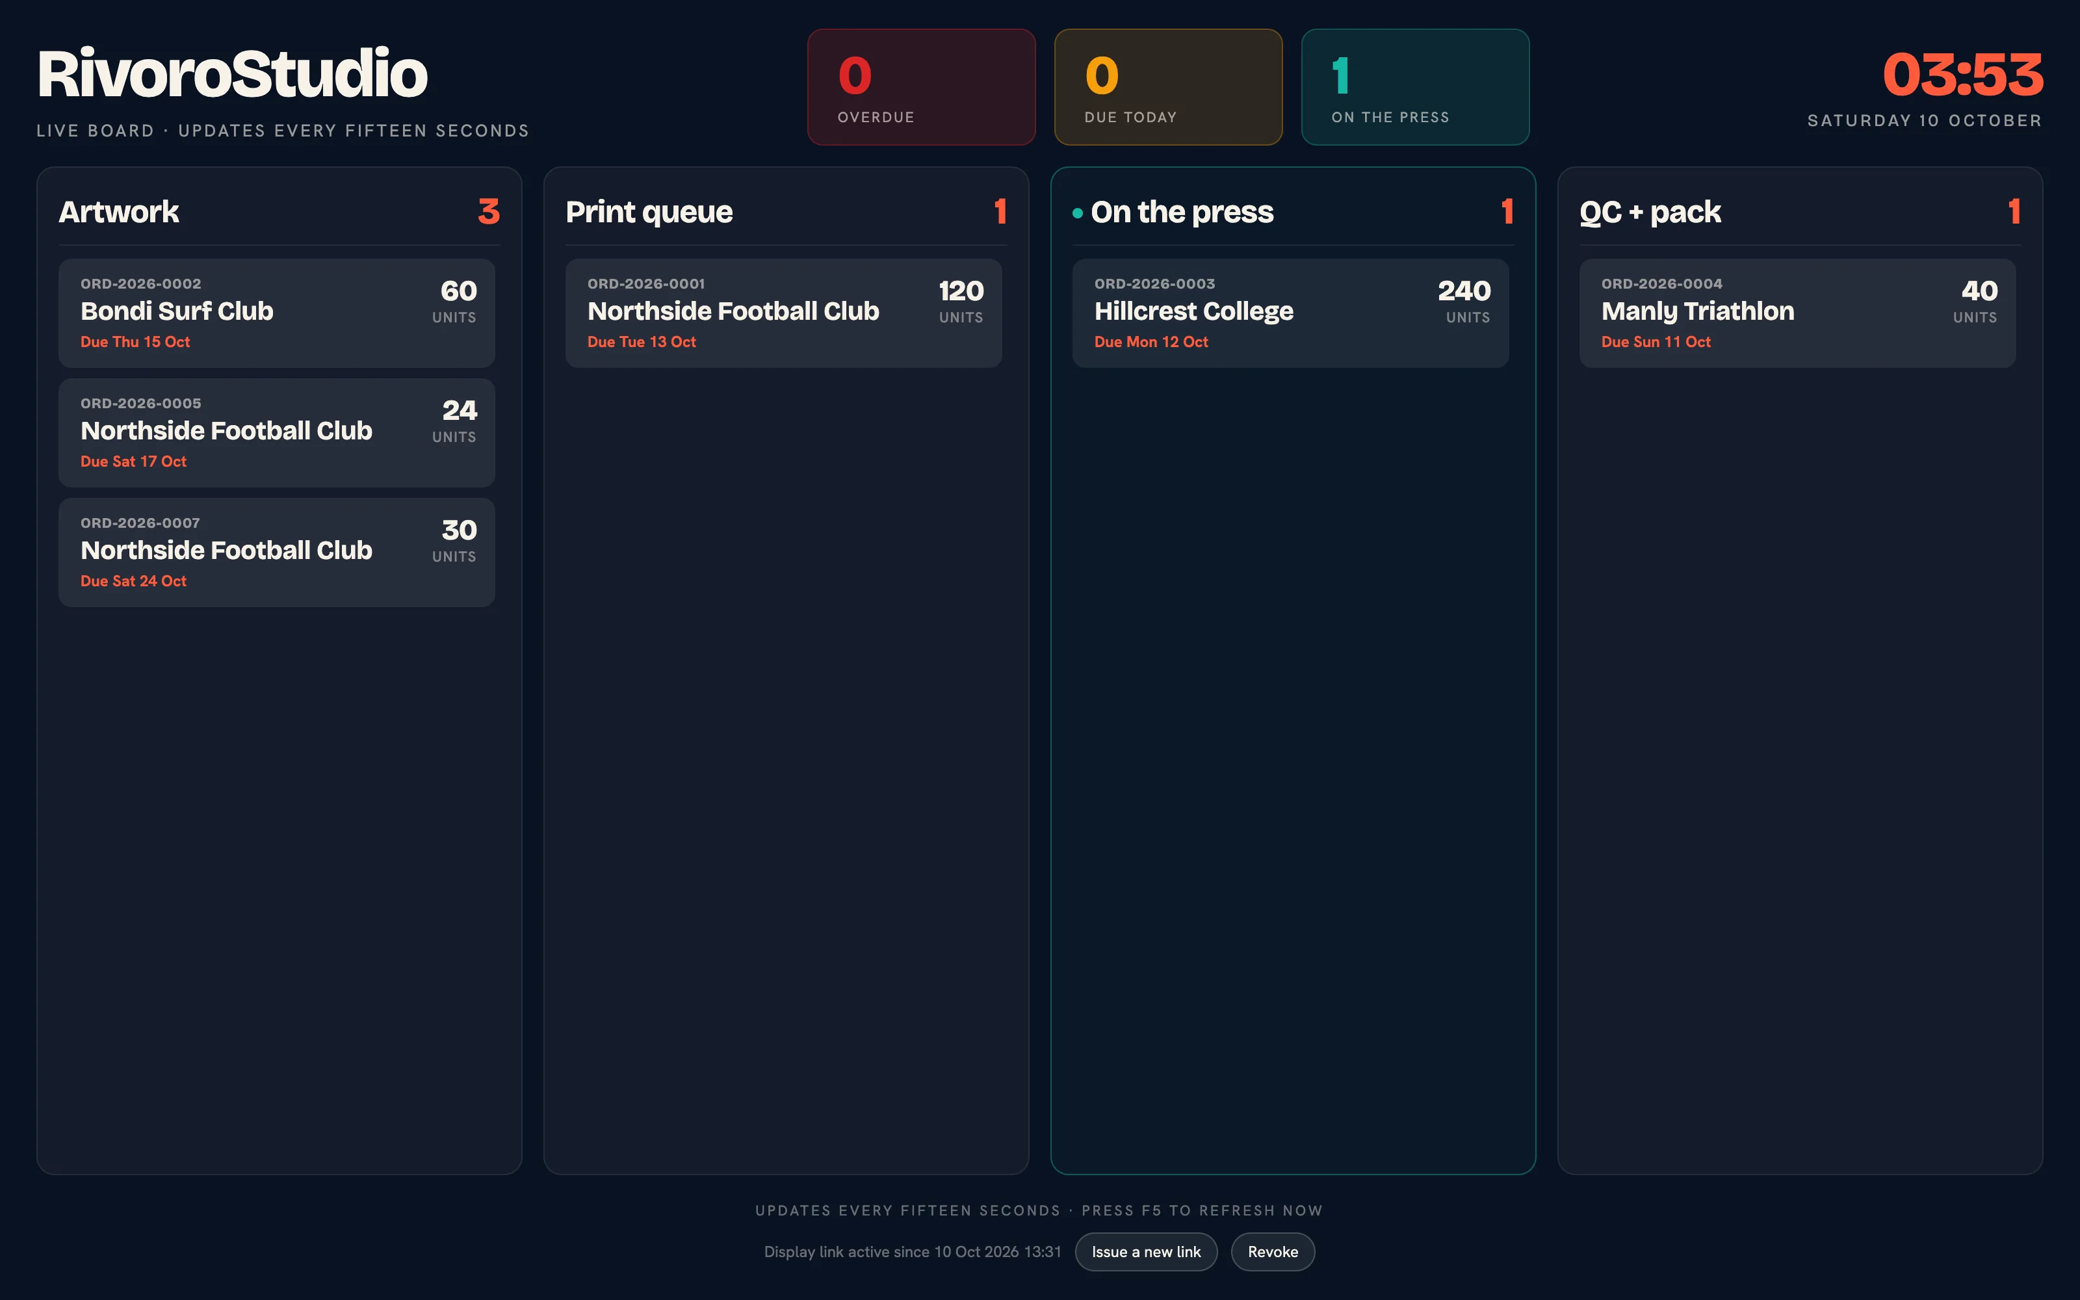Click the Saturday 10 October date

(x=1925, y=120)
